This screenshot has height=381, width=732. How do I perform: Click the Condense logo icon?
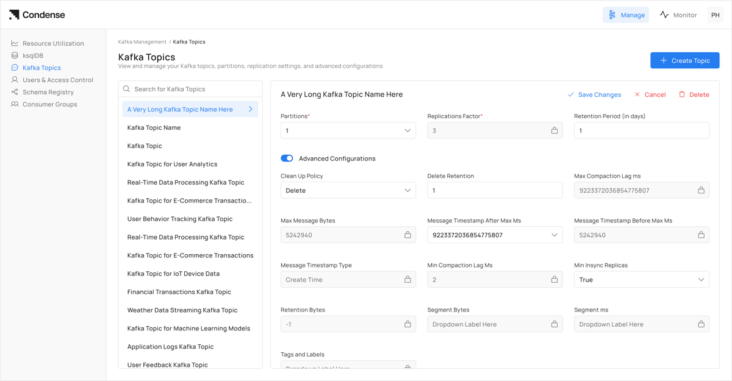coord(14,15)
